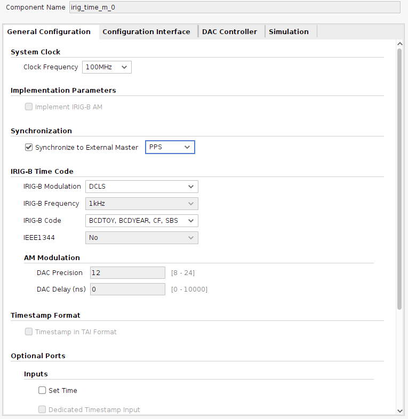Screen dimensions: 408x419
Task: Click the Inputs subsection heading
Action: (36, 374)
